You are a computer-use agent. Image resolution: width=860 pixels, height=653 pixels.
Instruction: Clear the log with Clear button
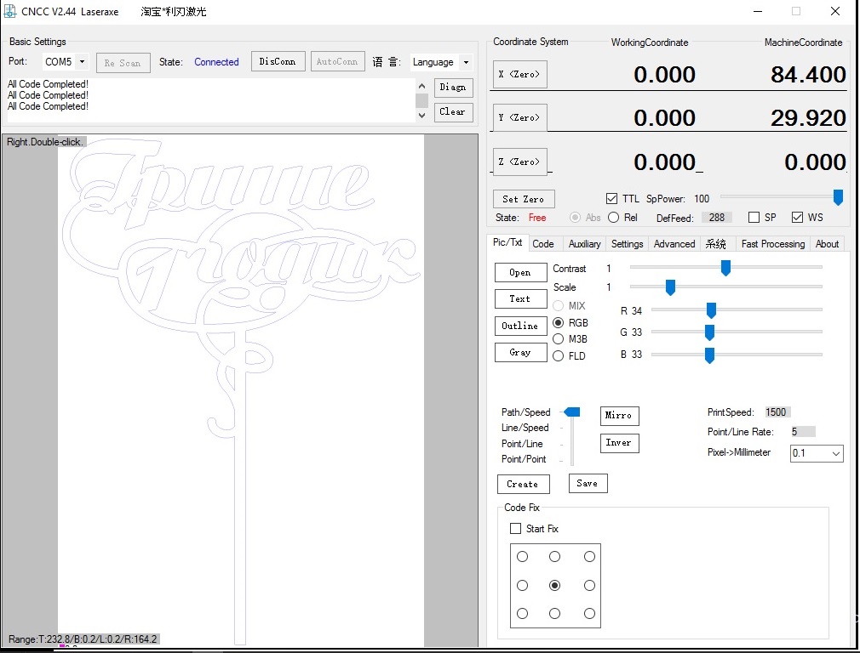453,111
